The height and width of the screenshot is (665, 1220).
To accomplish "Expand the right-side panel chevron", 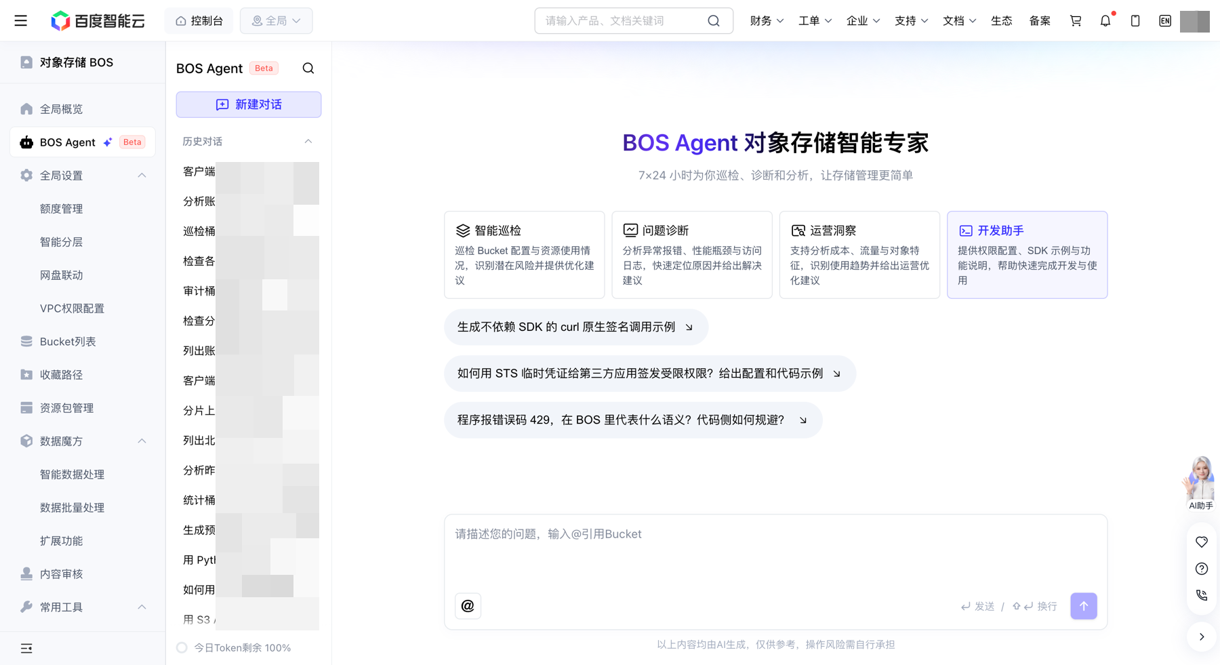I will 1202,637.
